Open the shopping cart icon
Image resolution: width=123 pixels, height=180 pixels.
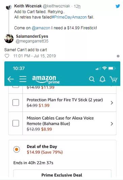[x=114, y=79]
